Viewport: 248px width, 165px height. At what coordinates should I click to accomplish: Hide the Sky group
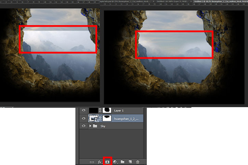click(83, 126)
